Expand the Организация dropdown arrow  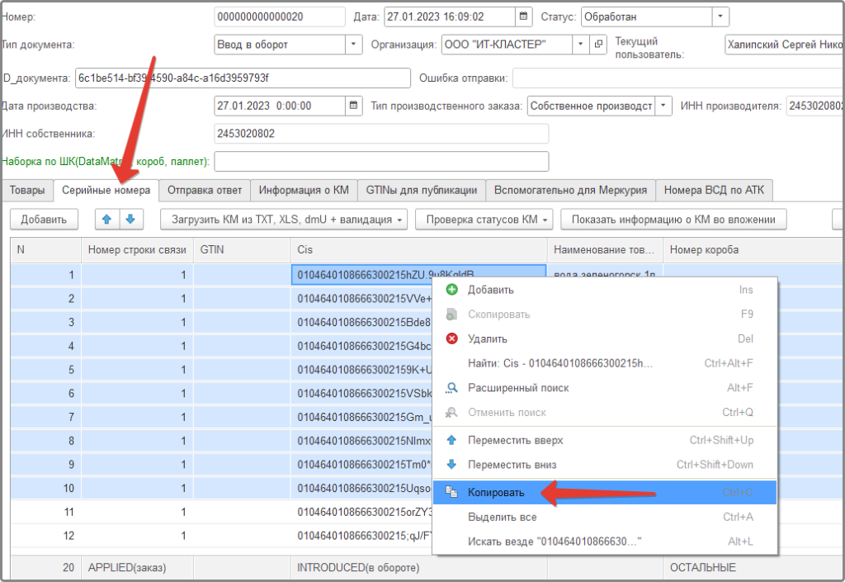pyautogui.click(x=580, y=45)
